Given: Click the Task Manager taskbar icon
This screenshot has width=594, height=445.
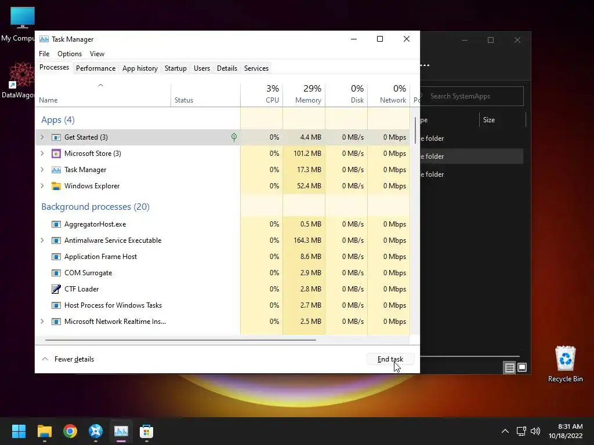Looking at the screenshot, I should tap(121, 431).
